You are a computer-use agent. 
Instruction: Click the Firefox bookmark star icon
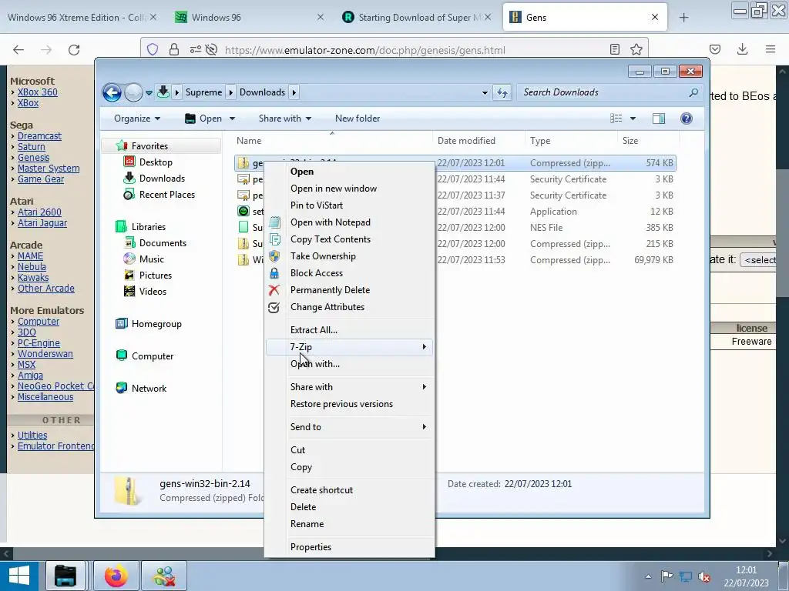[x=636, y=49]
